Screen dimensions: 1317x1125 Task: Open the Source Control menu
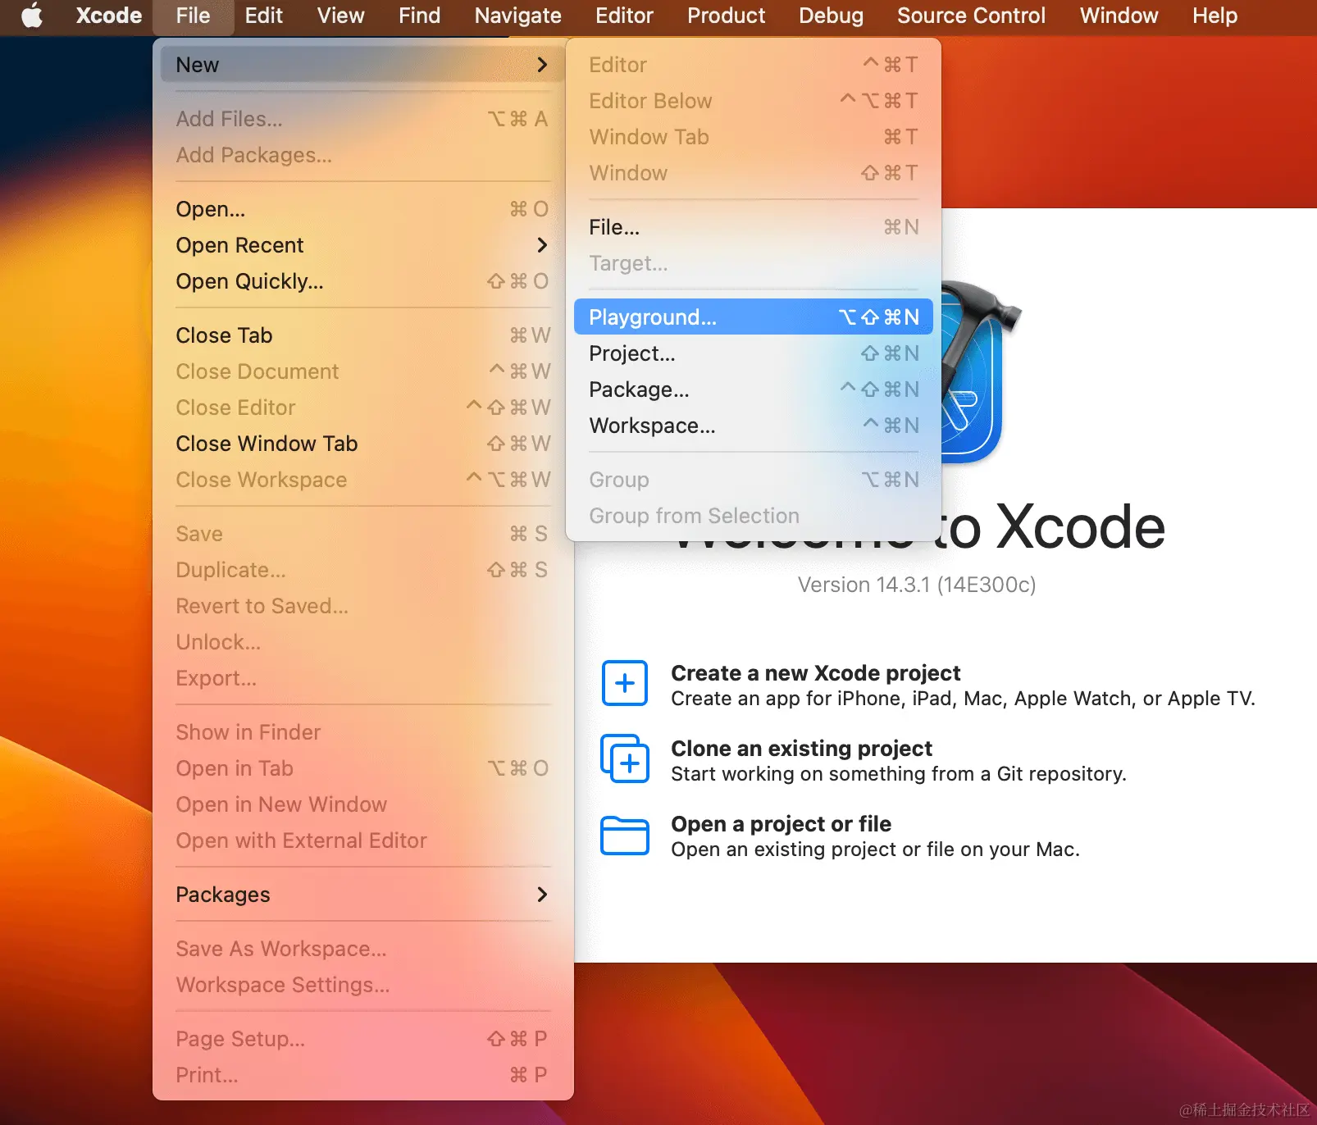click(x=972, y=16)
